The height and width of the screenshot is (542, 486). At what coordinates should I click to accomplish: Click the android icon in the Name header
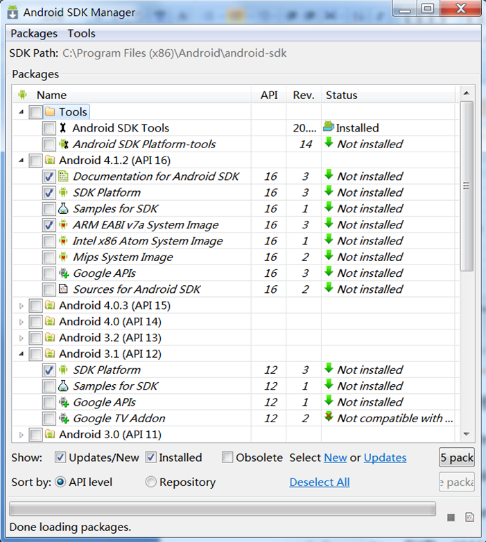(x=22, y=94)
